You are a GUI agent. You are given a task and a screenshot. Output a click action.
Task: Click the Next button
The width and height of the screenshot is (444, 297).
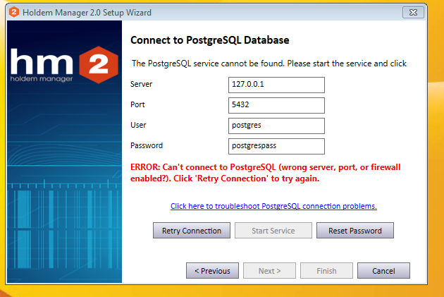coord(269,271)
